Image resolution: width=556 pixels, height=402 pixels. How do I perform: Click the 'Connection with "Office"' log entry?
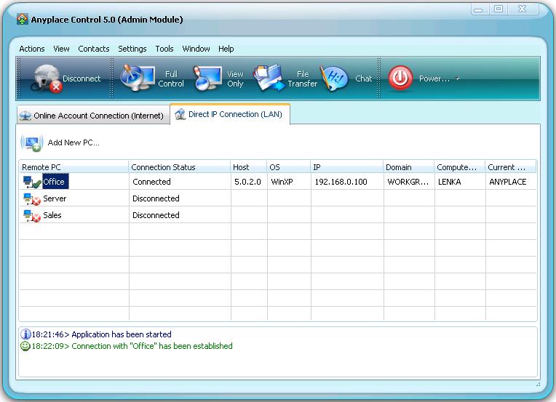point(132,346)
